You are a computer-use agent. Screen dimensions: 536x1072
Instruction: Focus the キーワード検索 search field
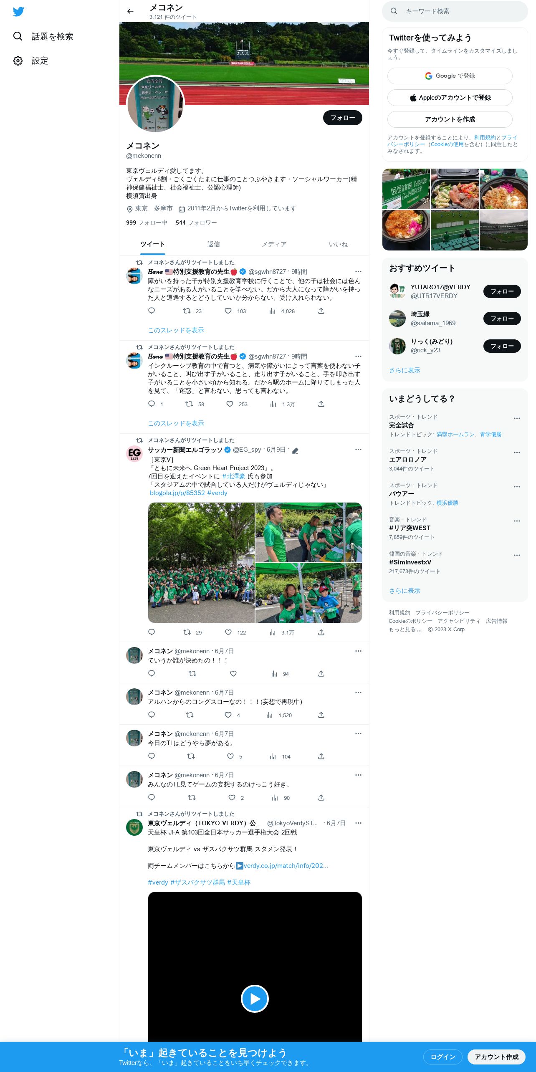click(455, 11)
